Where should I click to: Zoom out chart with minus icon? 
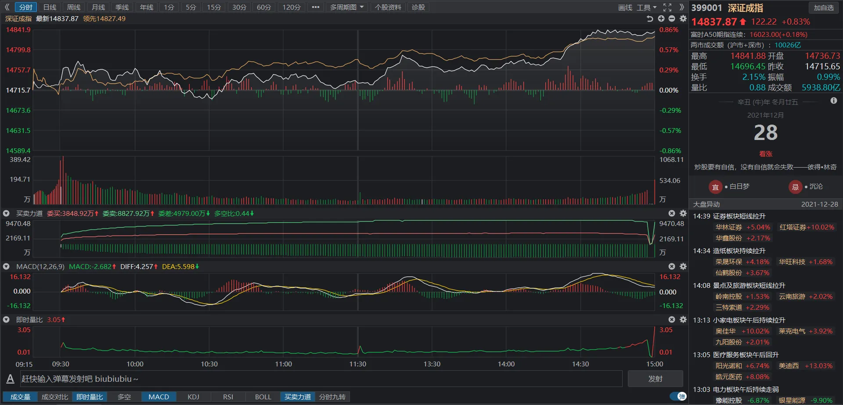[672, 18]
